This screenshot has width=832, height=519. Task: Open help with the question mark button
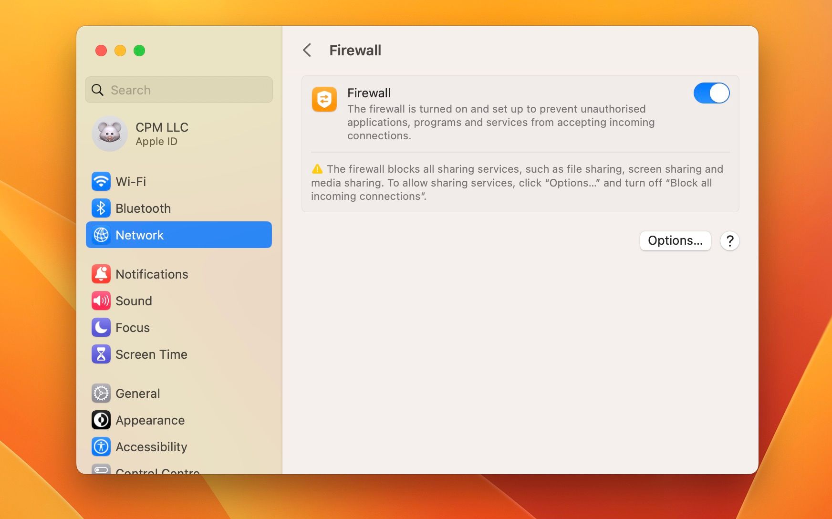click(730, 241)
